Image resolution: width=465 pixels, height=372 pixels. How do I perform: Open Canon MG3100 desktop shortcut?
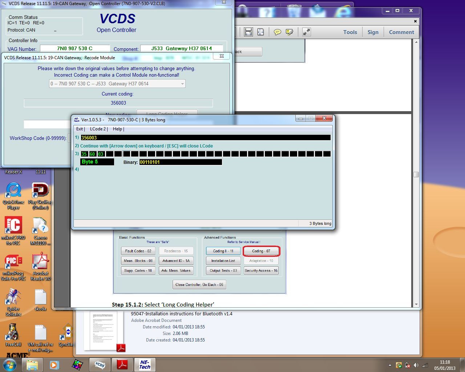pos(40,231)
